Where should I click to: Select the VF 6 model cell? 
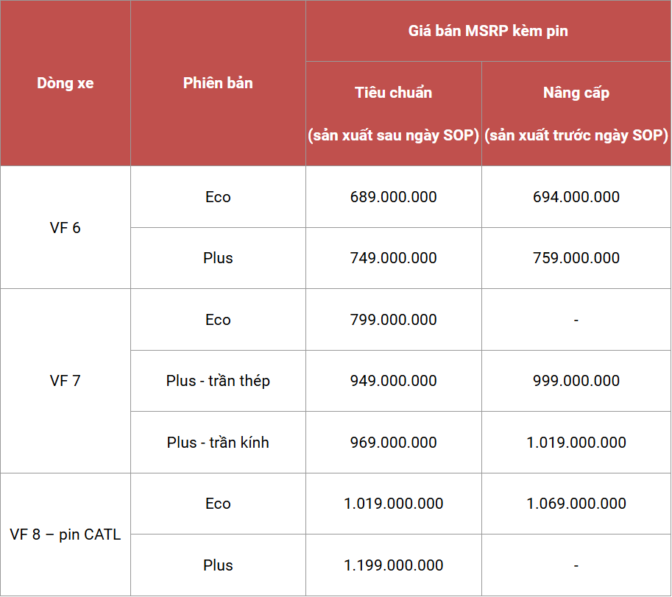(x=66, y=227)
